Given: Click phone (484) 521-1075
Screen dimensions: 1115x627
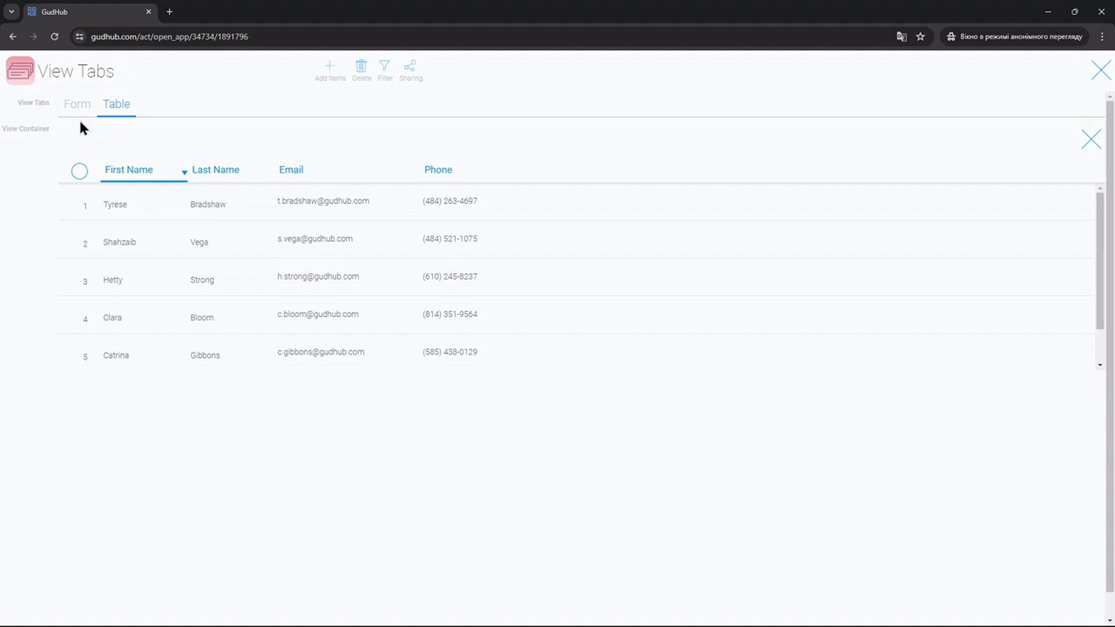Looking at the screenshot, I should 450,238.
